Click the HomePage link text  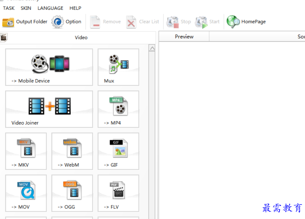(x=254, y=22)
